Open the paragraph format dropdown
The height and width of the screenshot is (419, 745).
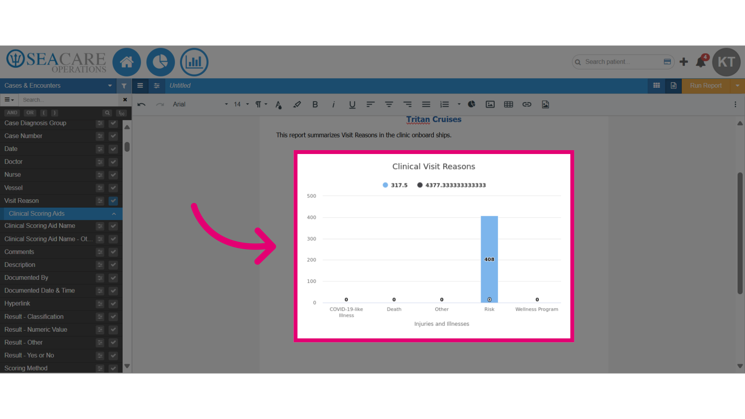tap(261, 104)
